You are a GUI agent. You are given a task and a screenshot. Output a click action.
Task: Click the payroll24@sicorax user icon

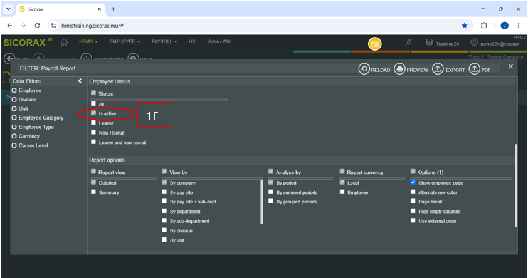474,43
